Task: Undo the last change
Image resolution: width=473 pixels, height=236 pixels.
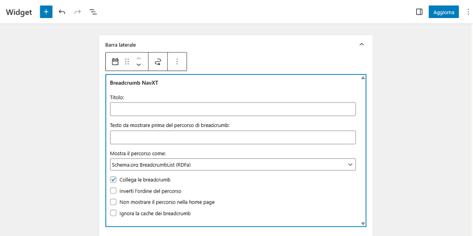Action: coord(62,12)
